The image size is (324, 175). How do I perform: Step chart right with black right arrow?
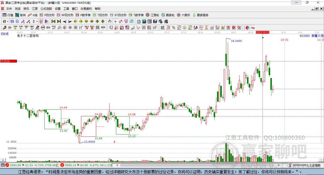[x=70, y=21]
